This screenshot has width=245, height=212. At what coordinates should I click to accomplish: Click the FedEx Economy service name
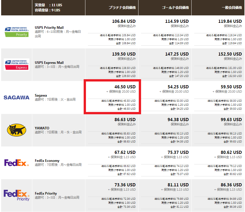[47, 161]
